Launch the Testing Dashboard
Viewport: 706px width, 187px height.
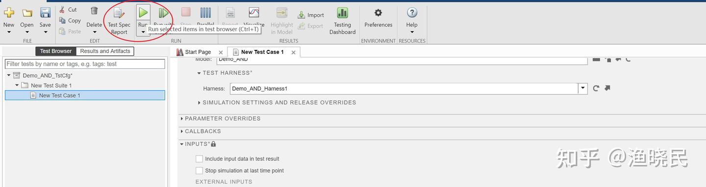pyautogui.click(x=342, y=22)
